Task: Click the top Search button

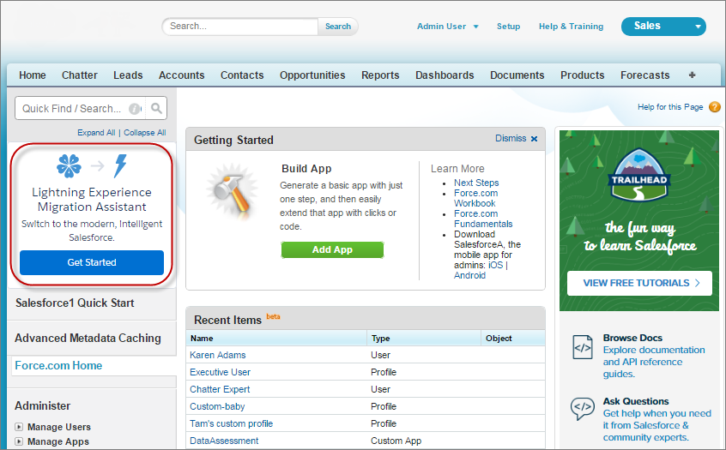Action: (338, 27)
